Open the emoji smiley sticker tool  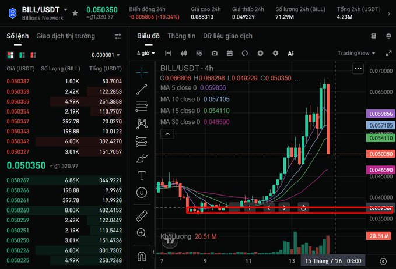click(x=142, y=193)
